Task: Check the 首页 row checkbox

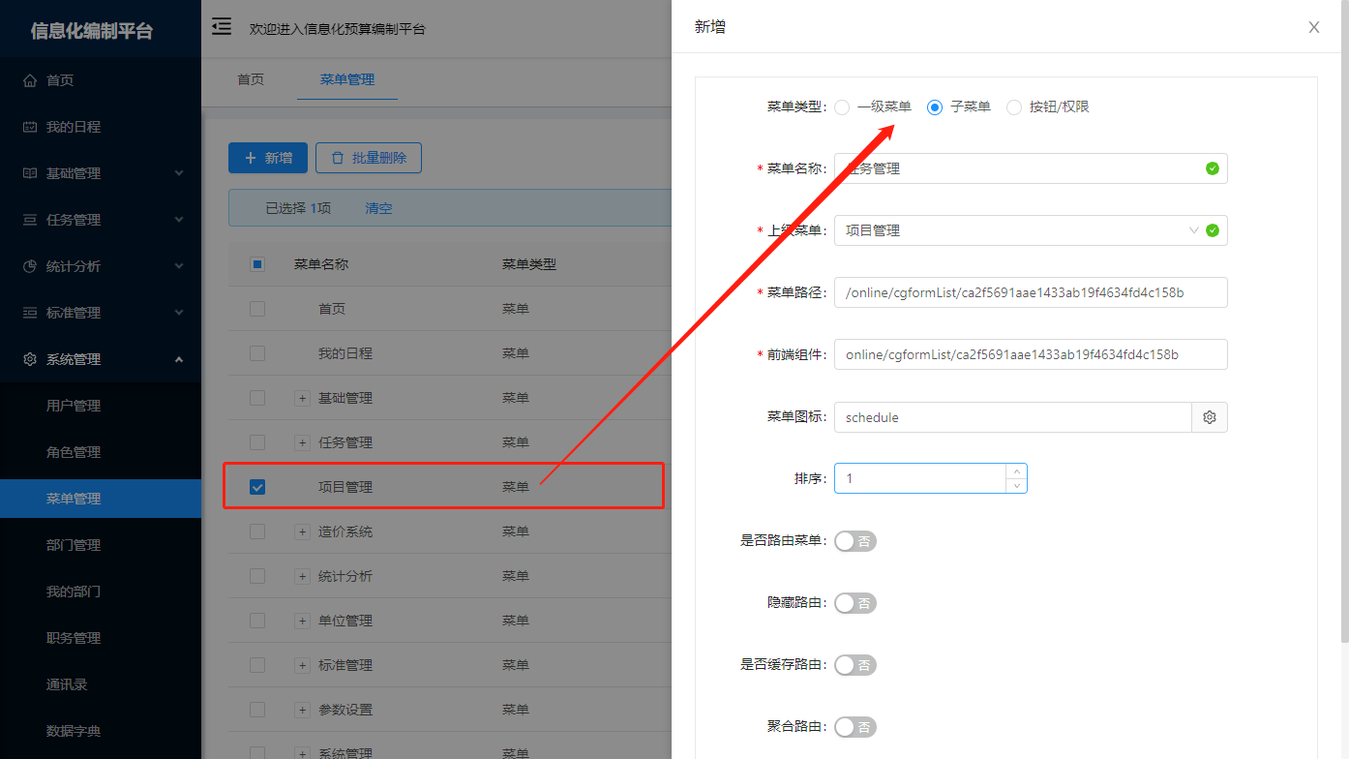Action: pyautogui.click(x=257, y=309)
